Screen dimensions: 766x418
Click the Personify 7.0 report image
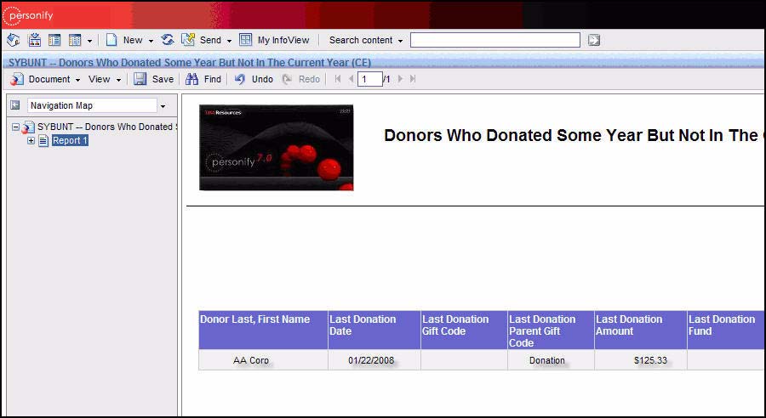point(277,147)
